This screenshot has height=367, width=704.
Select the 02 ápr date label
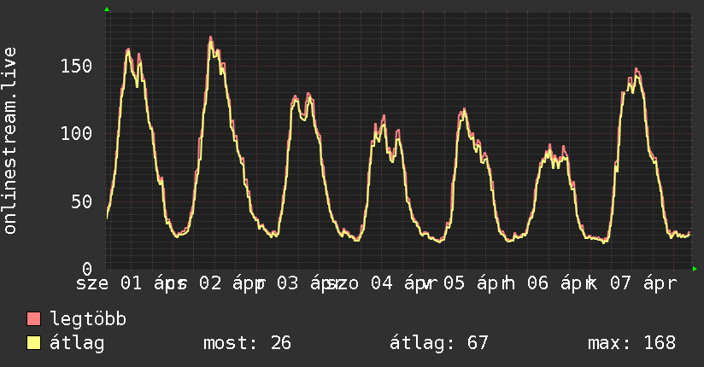pos(227,283)
